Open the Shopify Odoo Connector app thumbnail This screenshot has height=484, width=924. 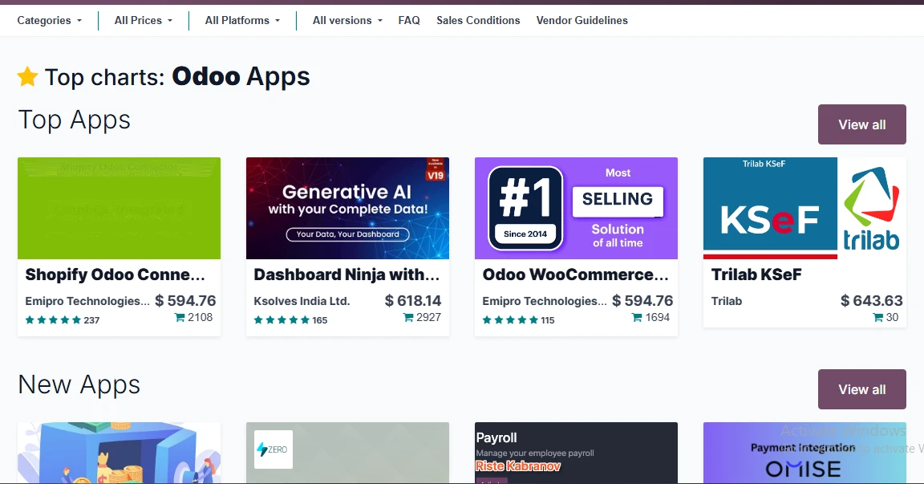(x=119, y=208)
